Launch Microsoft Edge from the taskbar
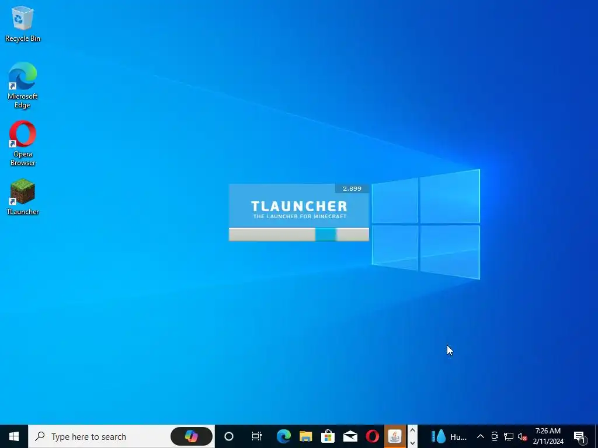 [283, 436]
